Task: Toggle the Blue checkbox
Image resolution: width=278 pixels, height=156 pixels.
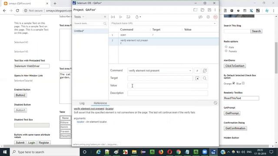Action: click(x=243, y=83)
